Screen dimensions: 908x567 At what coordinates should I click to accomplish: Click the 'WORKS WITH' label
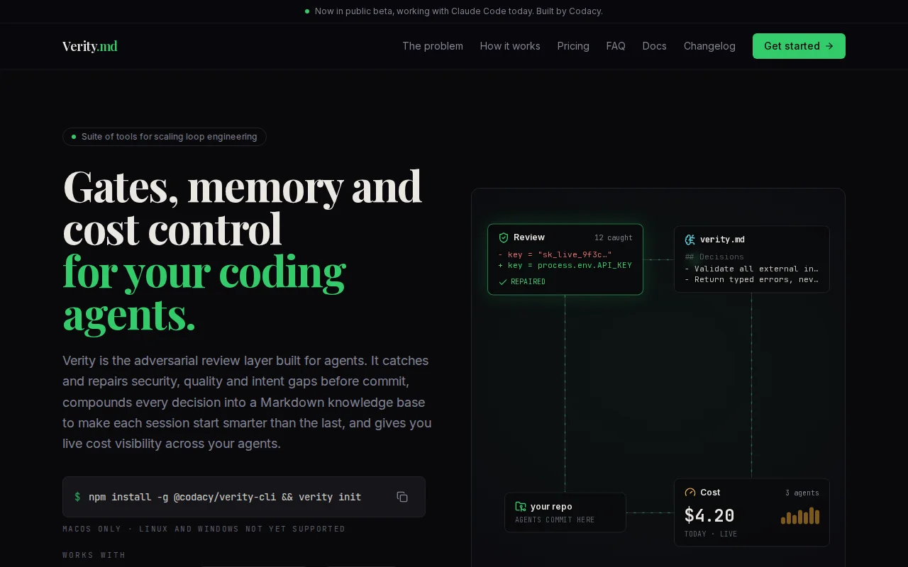coord(94,556)
